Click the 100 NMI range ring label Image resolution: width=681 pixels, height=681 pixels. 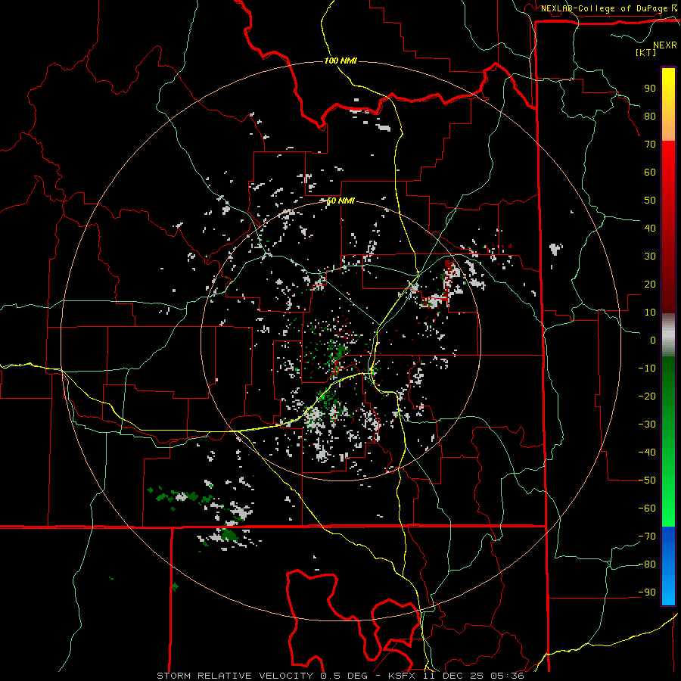pos(340,61)
